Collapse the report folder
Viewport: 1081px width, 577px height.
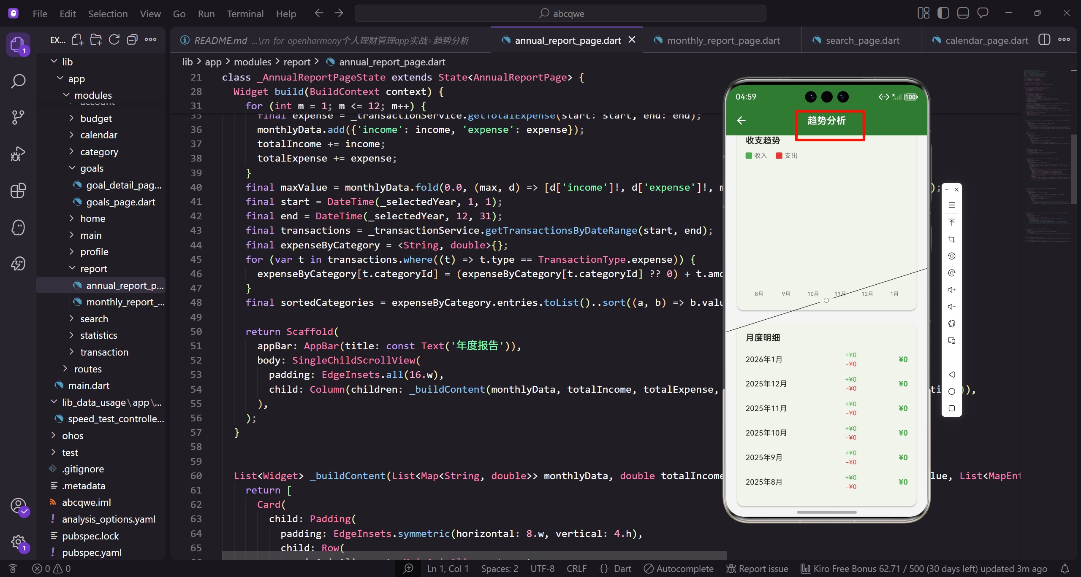pyautogui.click(x=93, y=269)
